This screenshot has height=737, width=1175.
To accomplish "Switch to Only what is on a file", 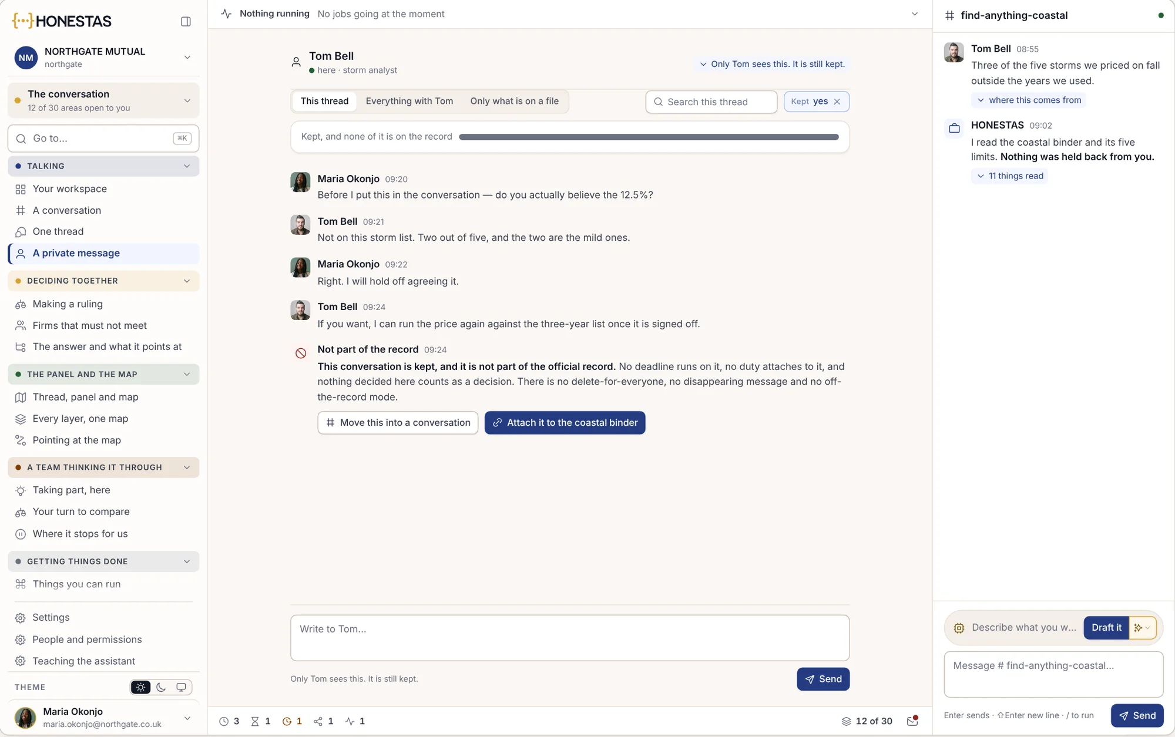I will pyautogui.click(x=514, y=101).
